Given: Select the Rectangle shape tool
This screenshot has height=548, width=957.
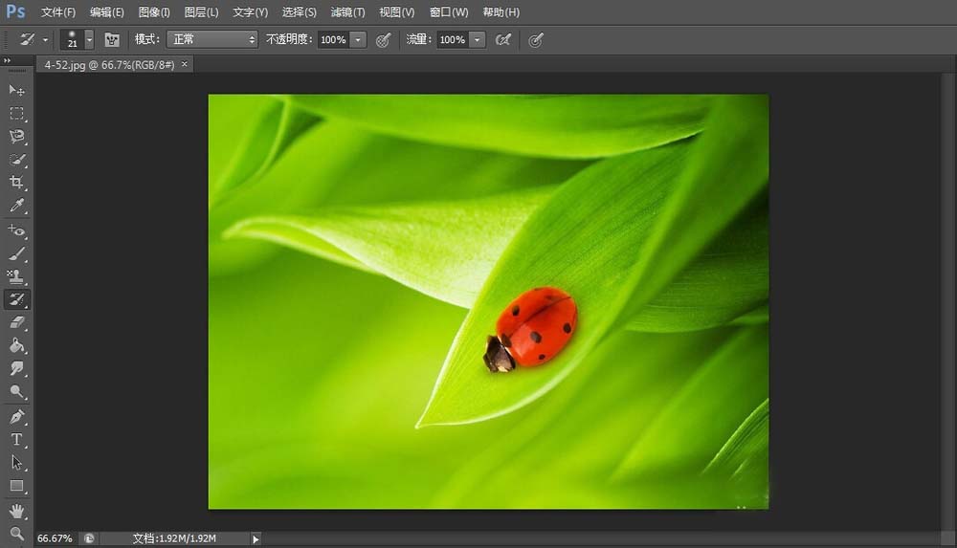Looking at the screenshot, I should pos(16,486).
